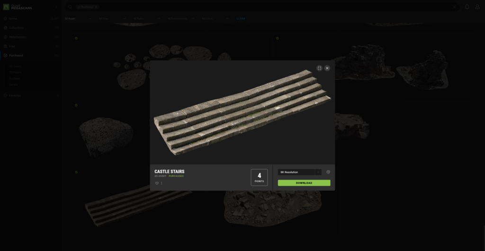Open the All Environments filter dropdown

click(180, 18)
